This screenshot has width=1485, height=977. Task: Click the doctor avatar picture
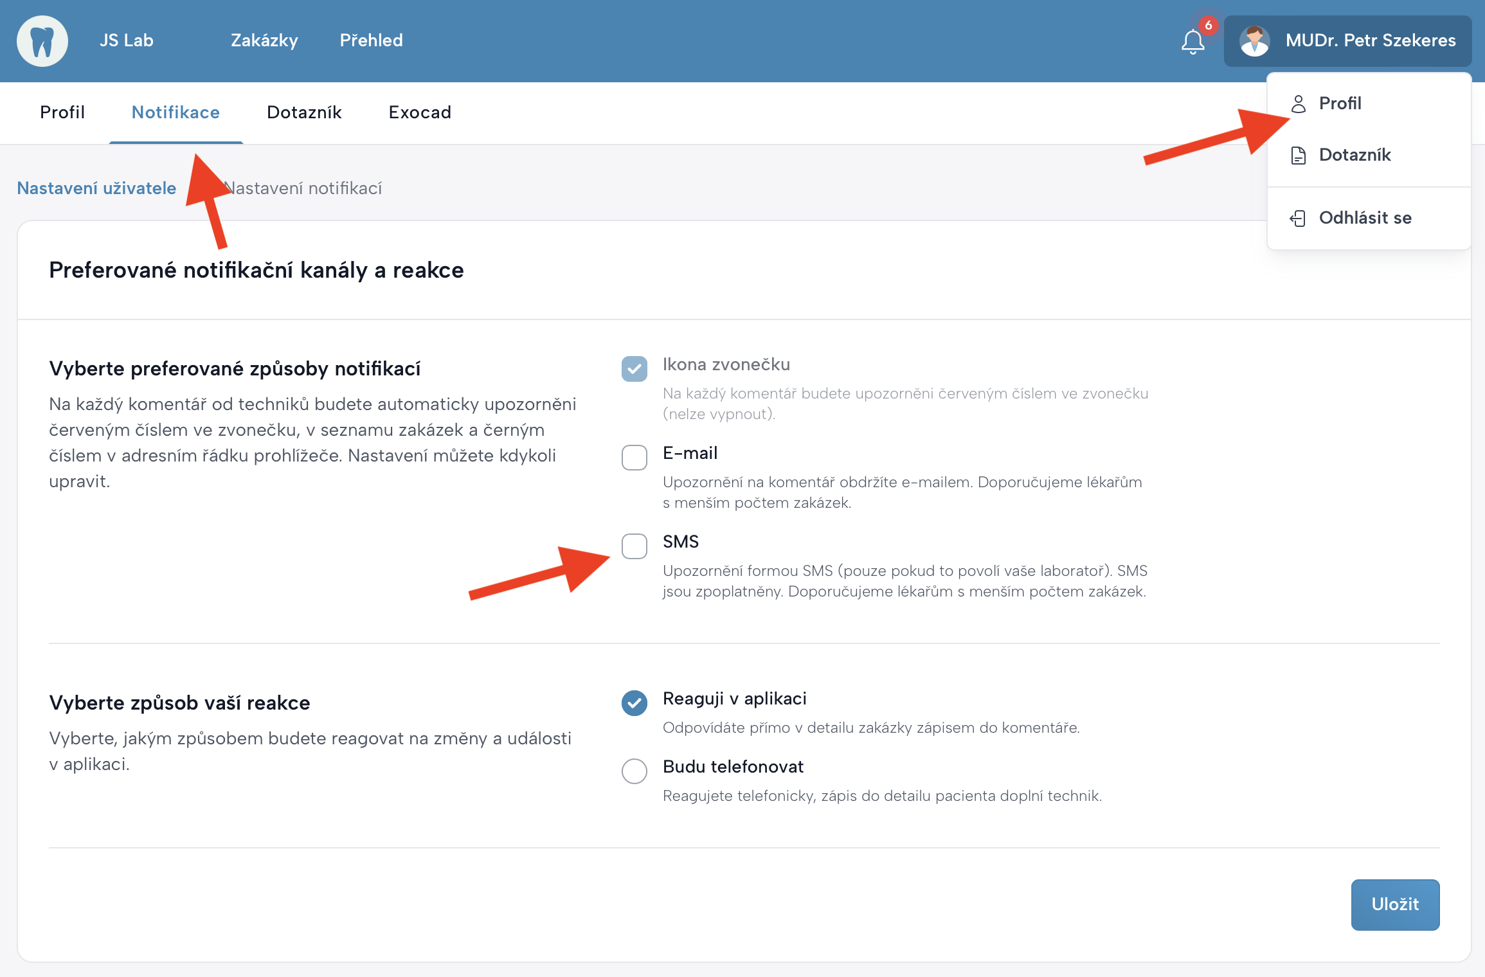[1254, 41]
